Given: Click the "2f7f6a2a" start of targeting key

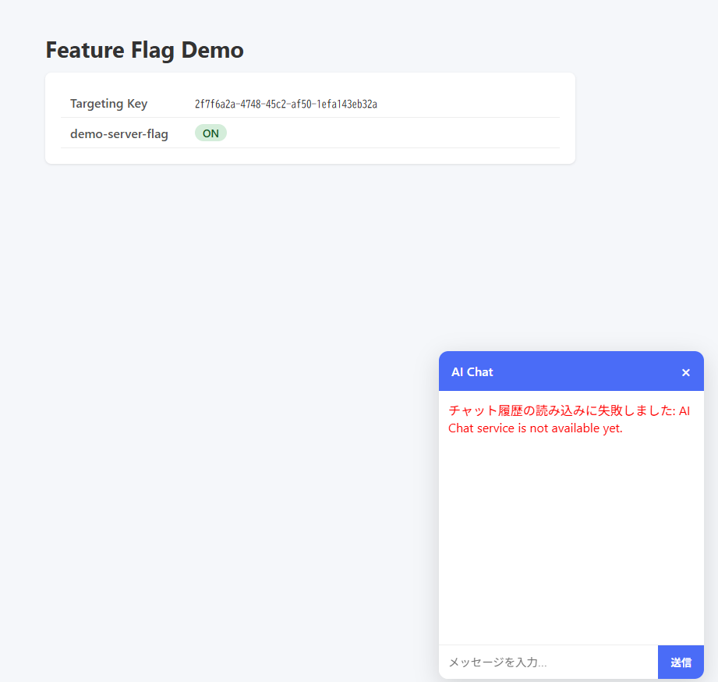Looking at the screenshot, I should click(214, 105).
